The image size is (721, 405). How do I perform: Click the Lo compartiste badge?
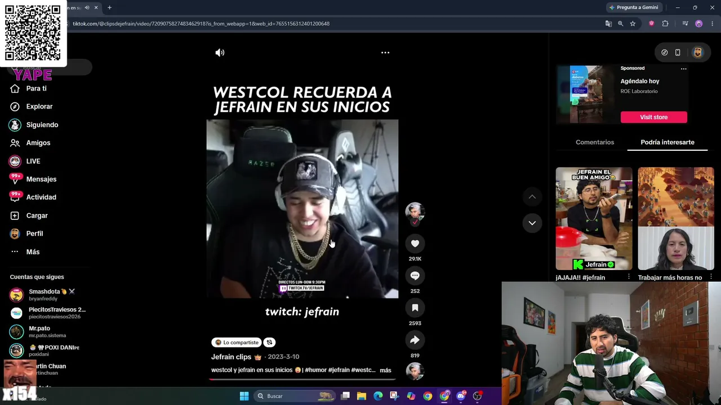(x=236, y=342)
